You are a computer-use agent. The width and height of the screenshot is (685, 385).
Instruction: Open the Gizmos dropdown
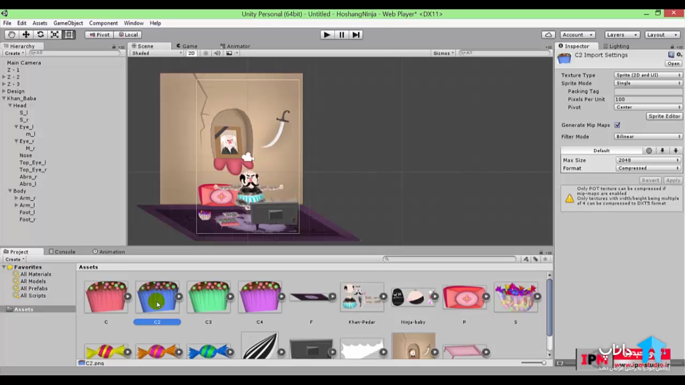[x=444, y=53]
